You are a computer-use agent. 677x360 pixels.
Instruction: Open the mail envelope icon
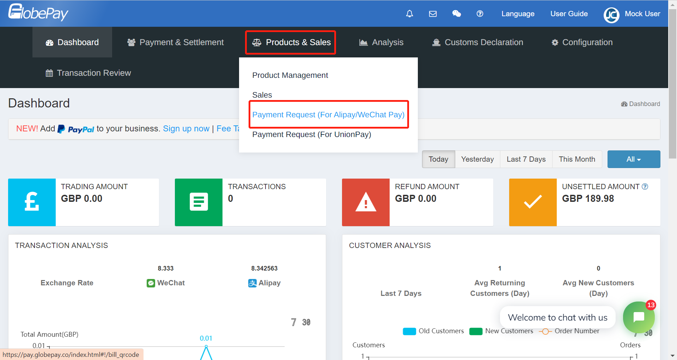pos(433,14)
